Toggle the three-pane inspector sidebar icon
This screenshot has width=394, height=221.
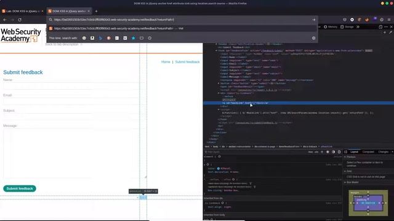[345, 152]
